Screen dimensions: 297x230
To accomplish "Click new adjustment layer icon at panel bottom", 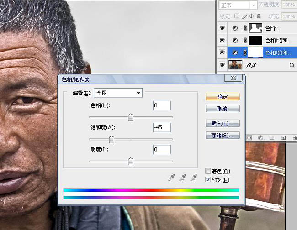I will [260, 137].
